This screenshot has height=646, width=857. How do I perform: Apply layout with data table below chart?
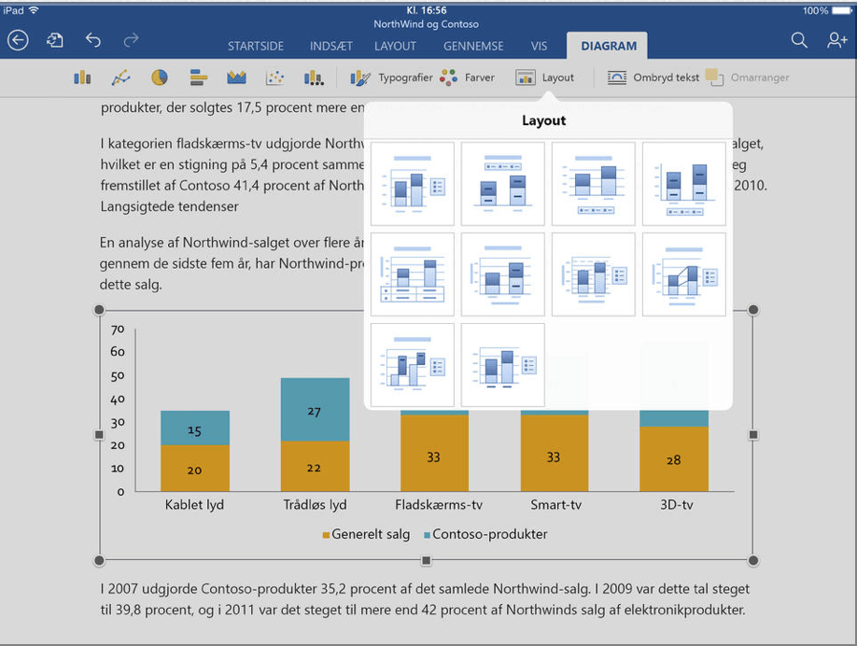pos(413,274)
